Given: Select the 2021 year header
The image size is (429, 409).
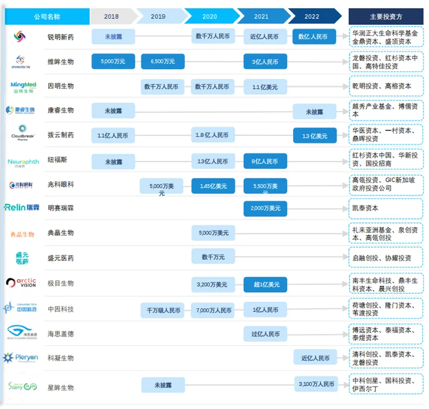Looking at the screenshot, I should tap(263, 16).
